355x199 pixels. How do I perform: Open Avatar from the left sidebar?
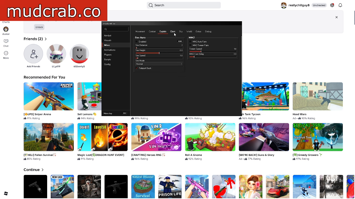(6, 31)
